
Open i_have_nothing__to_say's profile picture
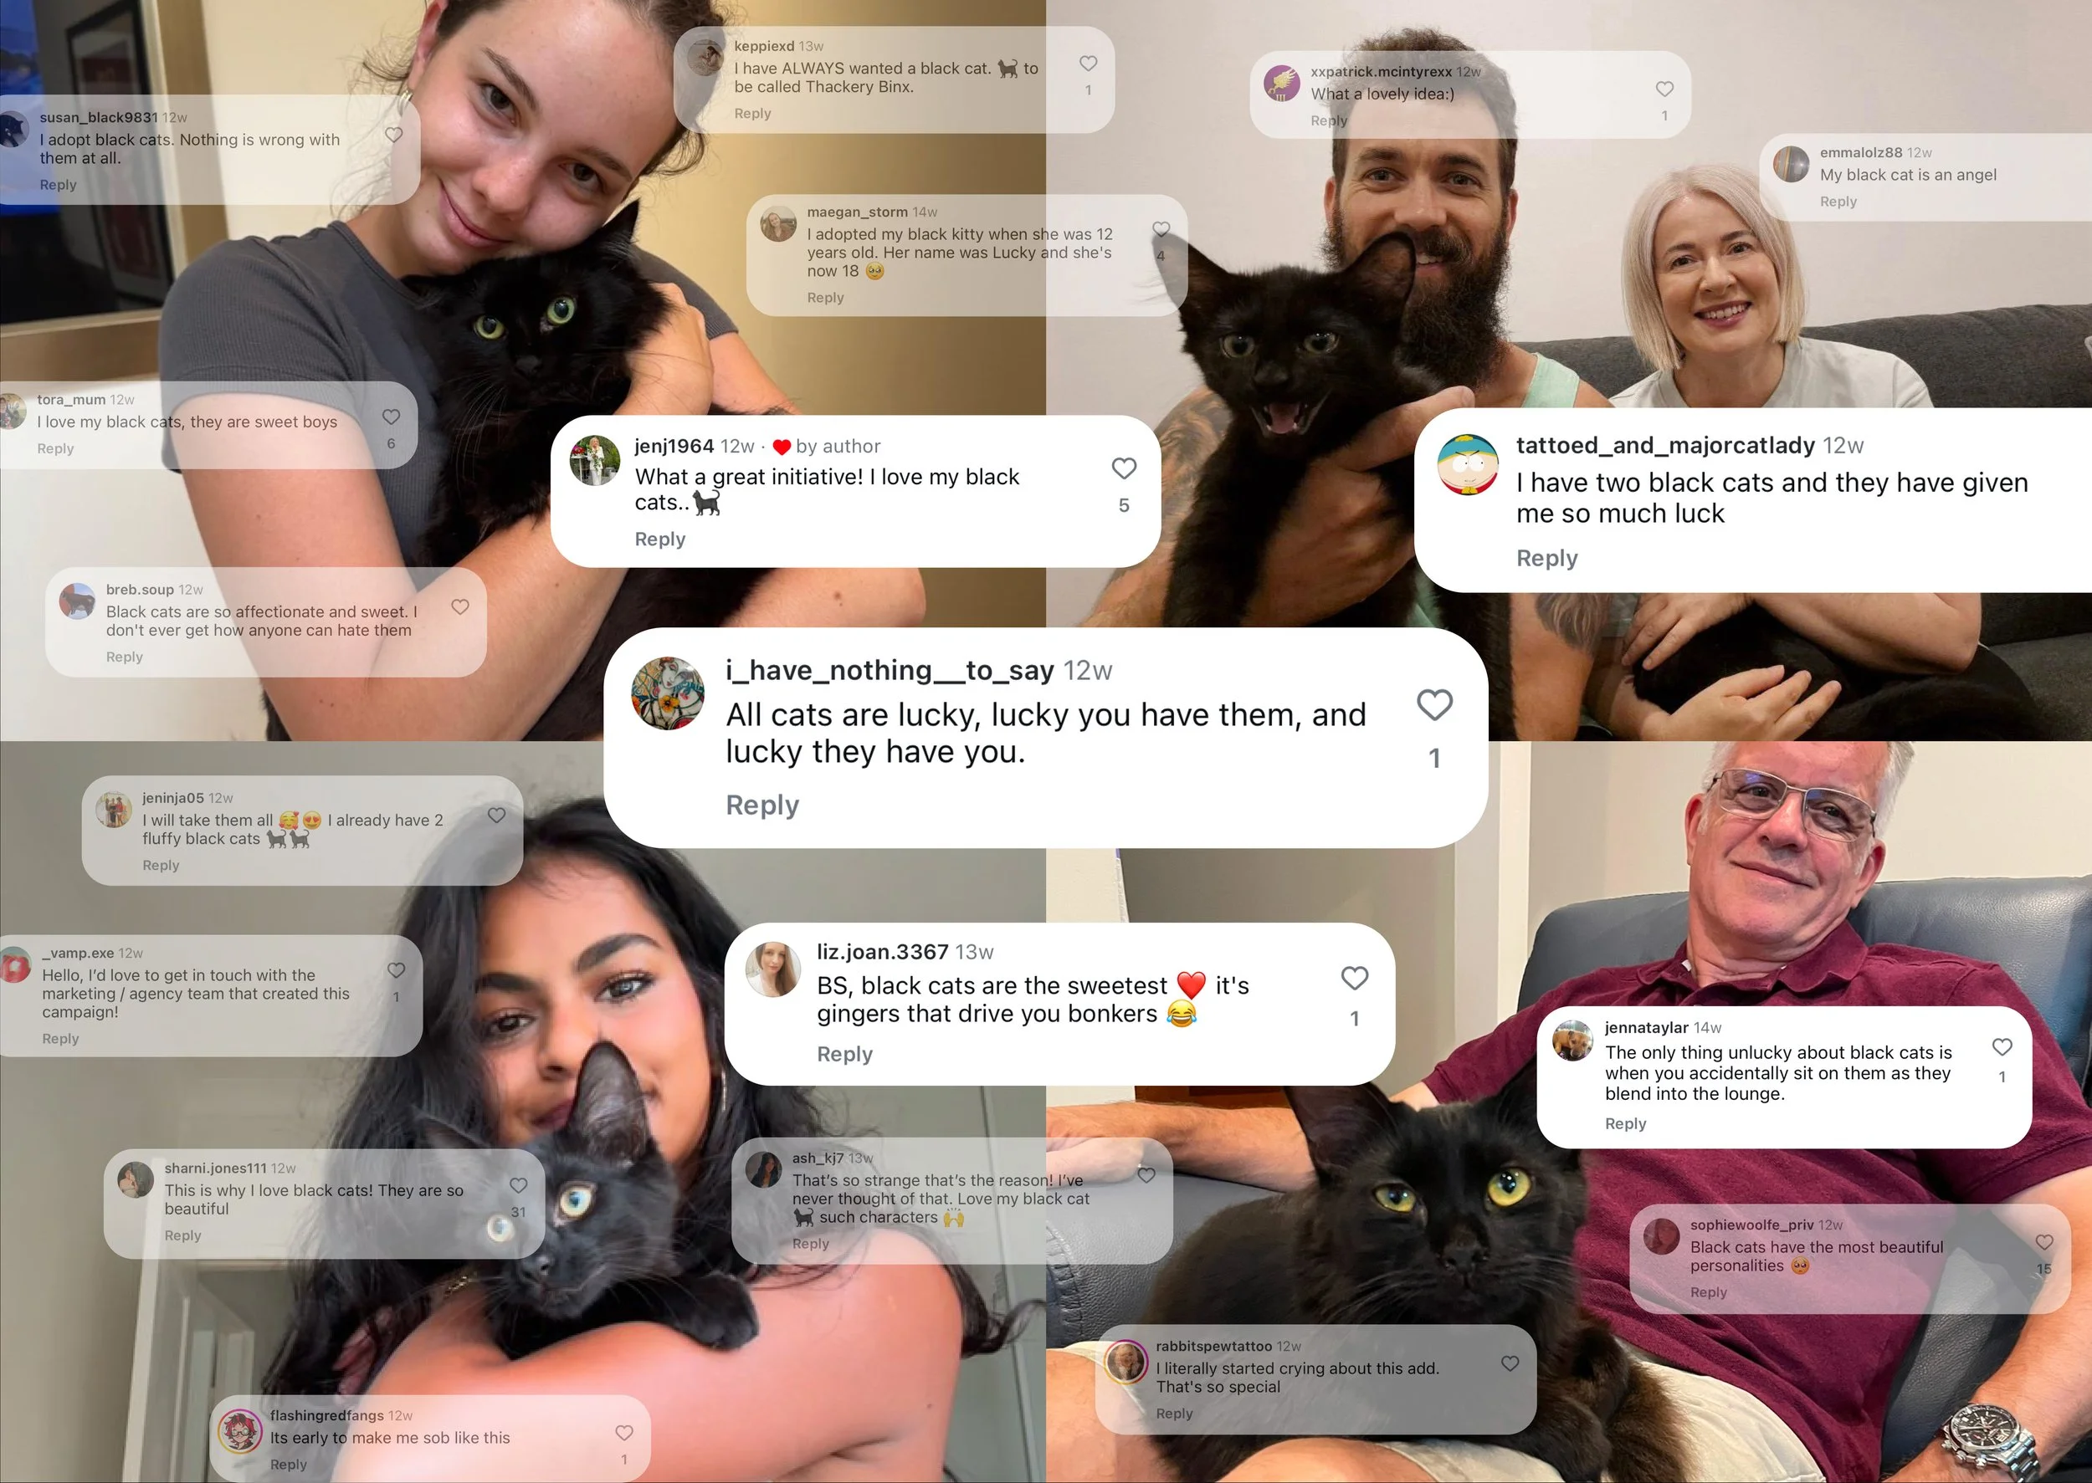click(x=668, y=693)
